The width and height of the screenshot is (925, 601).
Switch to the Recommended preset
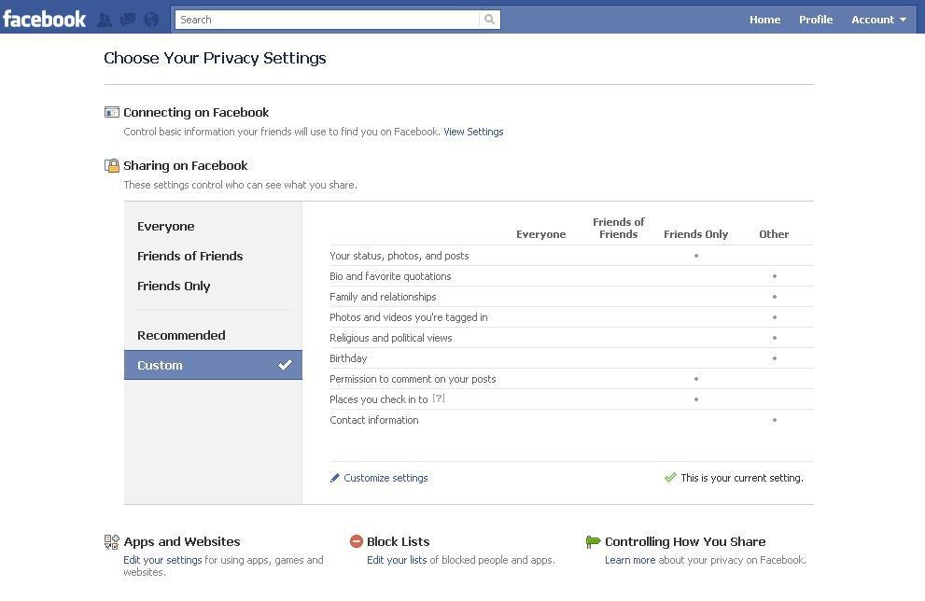[x=181, y=336]
